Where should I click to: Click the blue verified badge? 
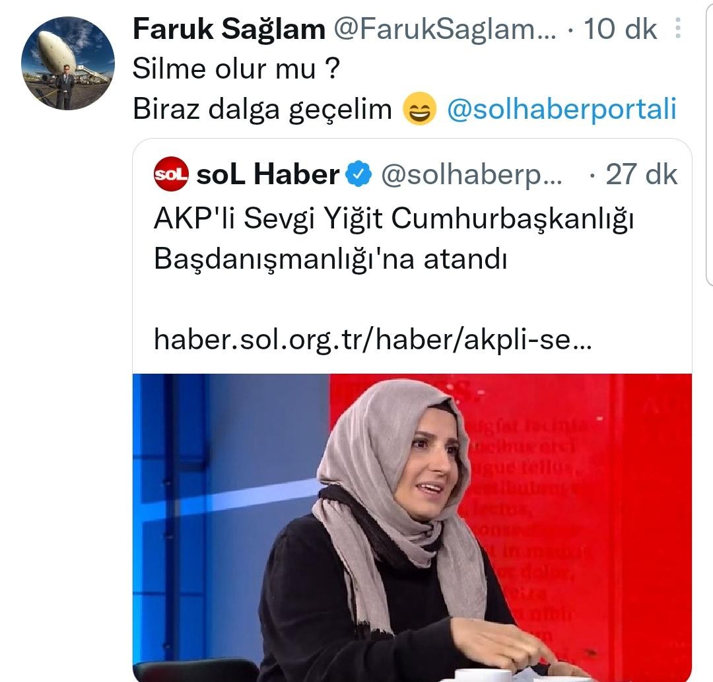coord(358,174)
